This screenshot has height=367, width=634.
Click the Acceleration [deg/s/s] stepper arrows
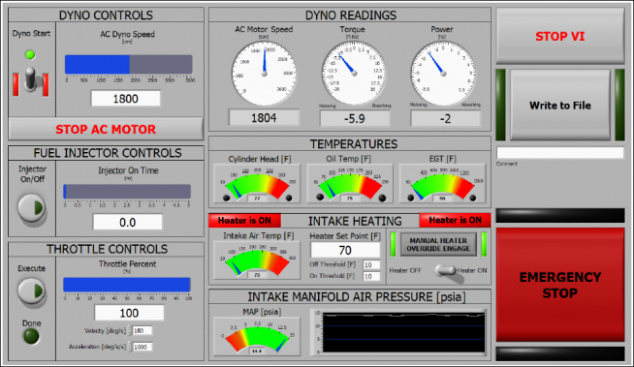pos(130,347)
